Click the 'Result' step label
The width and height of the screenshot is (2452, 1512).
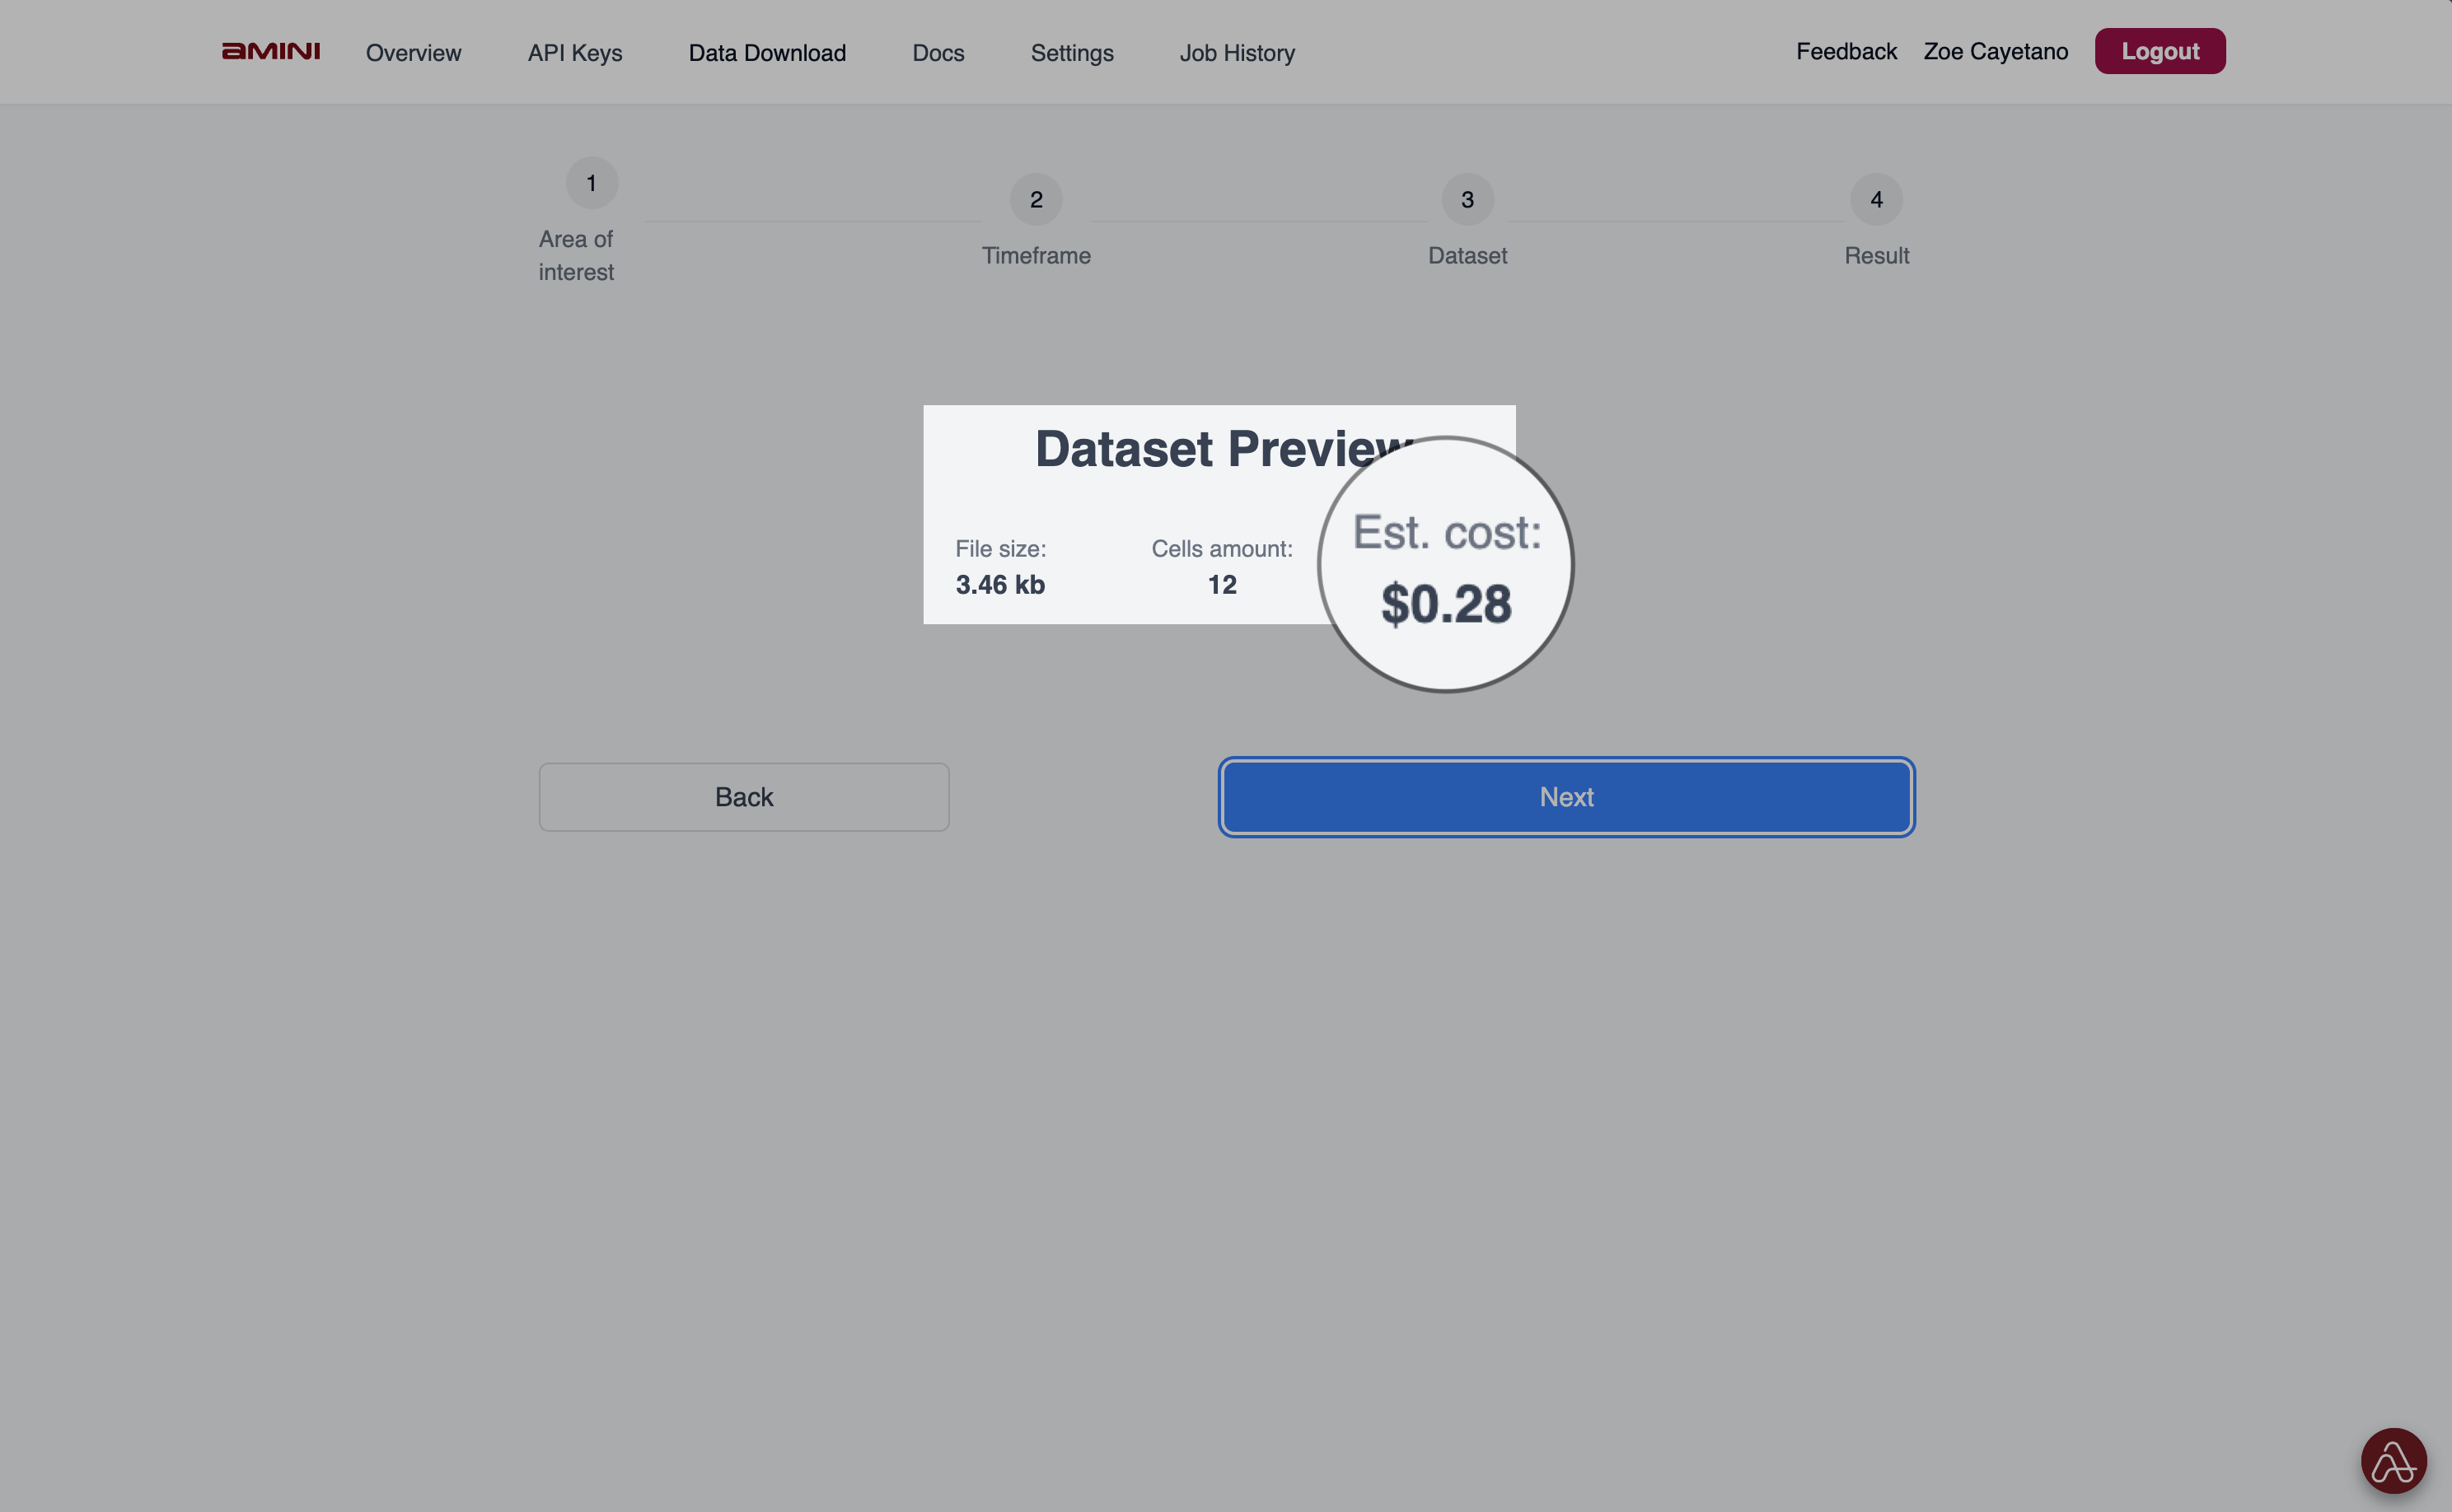pos(1876,256)
